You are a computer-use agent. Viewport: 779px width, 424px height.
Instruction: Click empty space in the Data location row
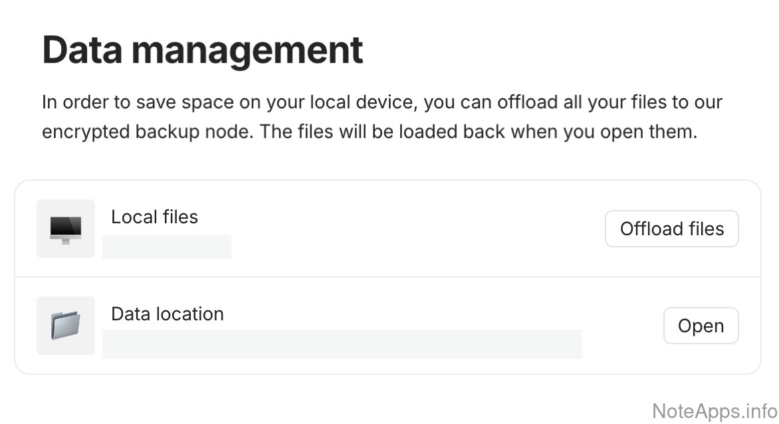click(x=625, y=326)
